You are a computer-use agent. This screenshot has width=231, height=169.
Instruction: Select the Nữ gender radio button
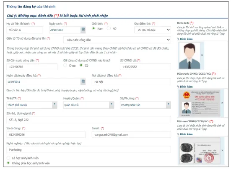coord(109,28)
